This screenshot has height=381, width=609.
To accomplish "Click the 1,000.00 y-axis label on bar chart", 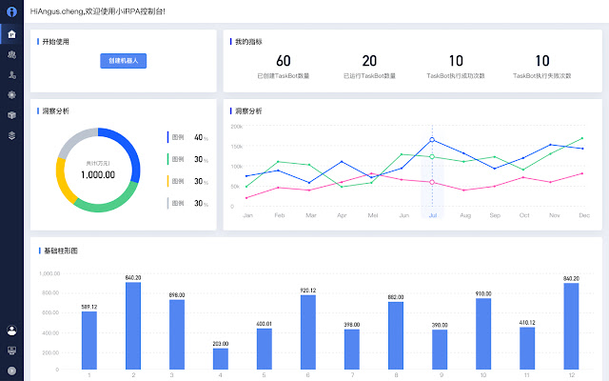I will 49,273.
